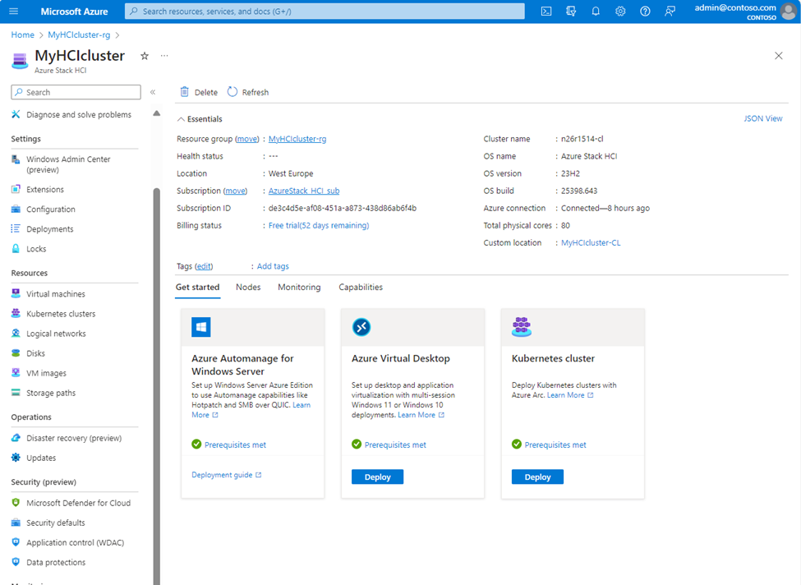
Task: Switch to the Nodes tab
Action: [x=248, y=288]
